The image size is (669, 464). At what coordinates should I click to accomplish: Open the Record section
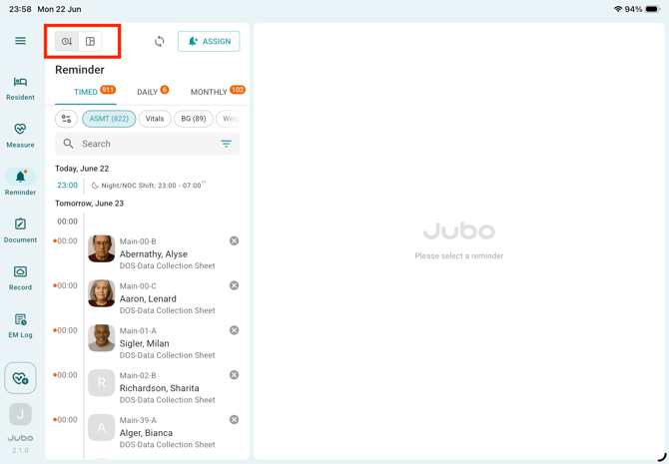coord(20,278)
